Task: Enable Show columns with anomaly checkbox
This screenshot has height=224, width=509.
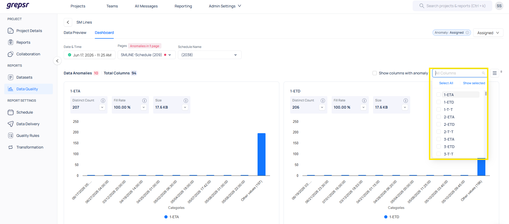Action: [x=375, y=73]
